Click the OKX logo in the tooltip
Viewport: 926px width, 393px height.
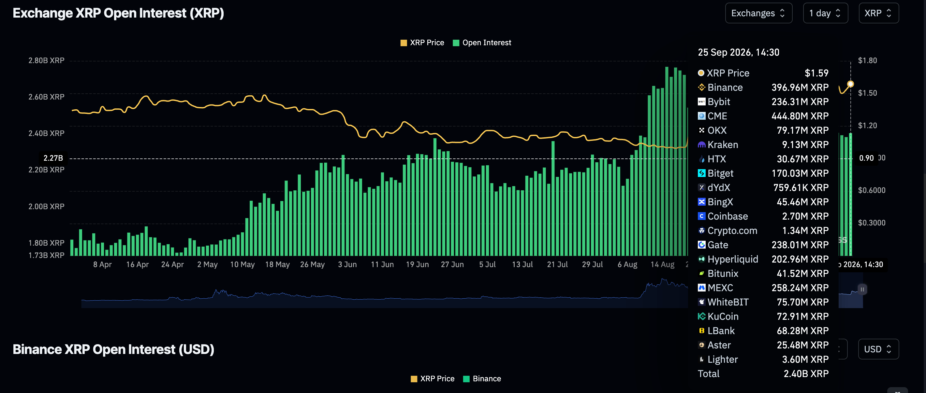(701, 130)
